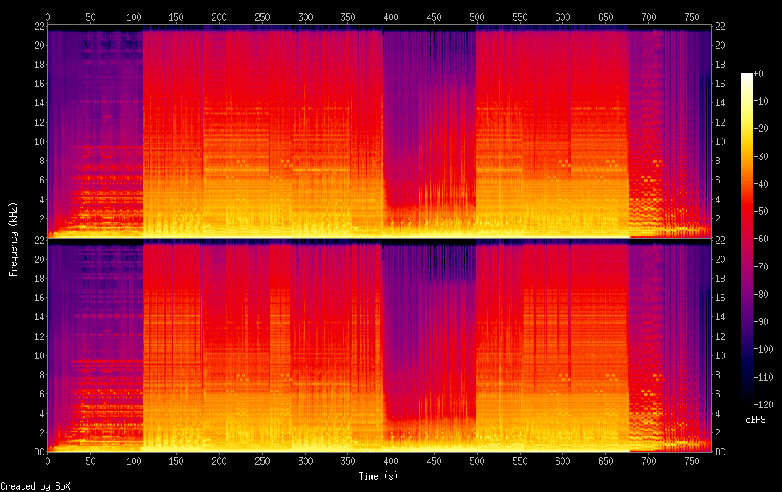Viewport: 782px width, 492px height.
Task: Click the 10 kHz label left of the upper channel
Action: tap(37, 141)
